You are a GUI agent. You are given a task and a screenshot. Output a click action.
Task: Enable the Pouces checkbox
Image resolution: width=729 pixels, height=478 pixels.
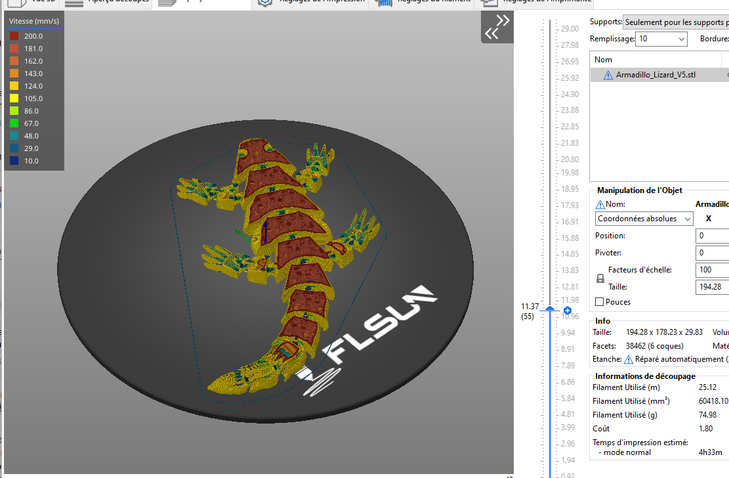tap(600, 302)
